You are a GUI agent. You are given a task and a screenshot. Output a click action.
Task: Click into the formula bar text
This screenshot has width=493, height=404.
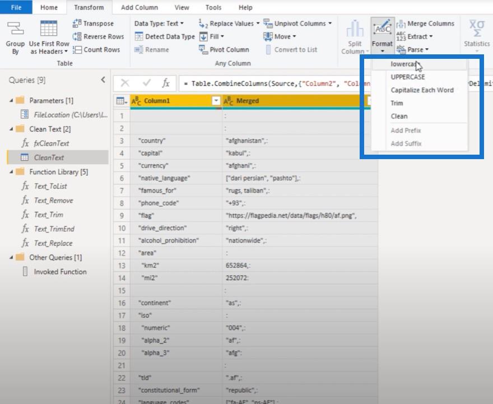pyautogui.click(x=274, y=83)
